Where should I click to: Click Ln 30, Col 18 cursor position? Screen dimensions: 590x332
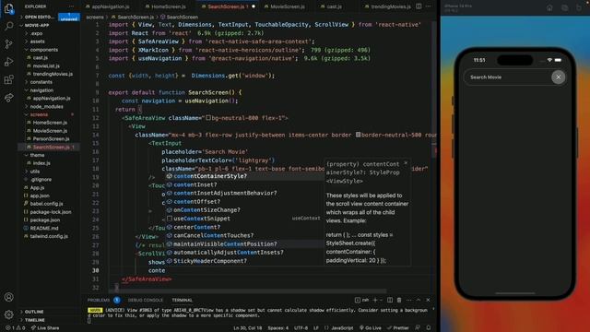(248, 328)
